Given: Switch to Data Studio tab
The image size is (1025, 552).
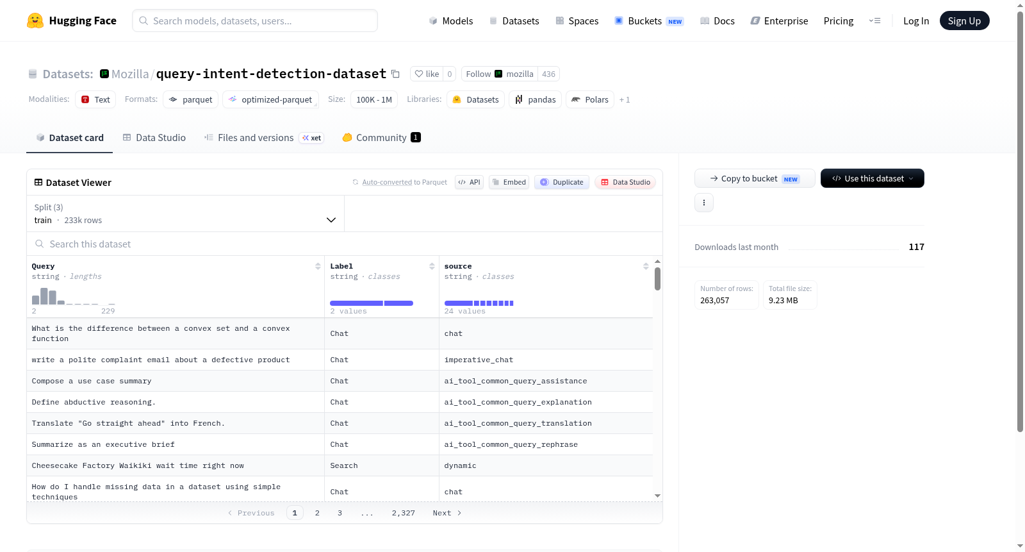Looking at the screenshot, I should coord(154,137).
